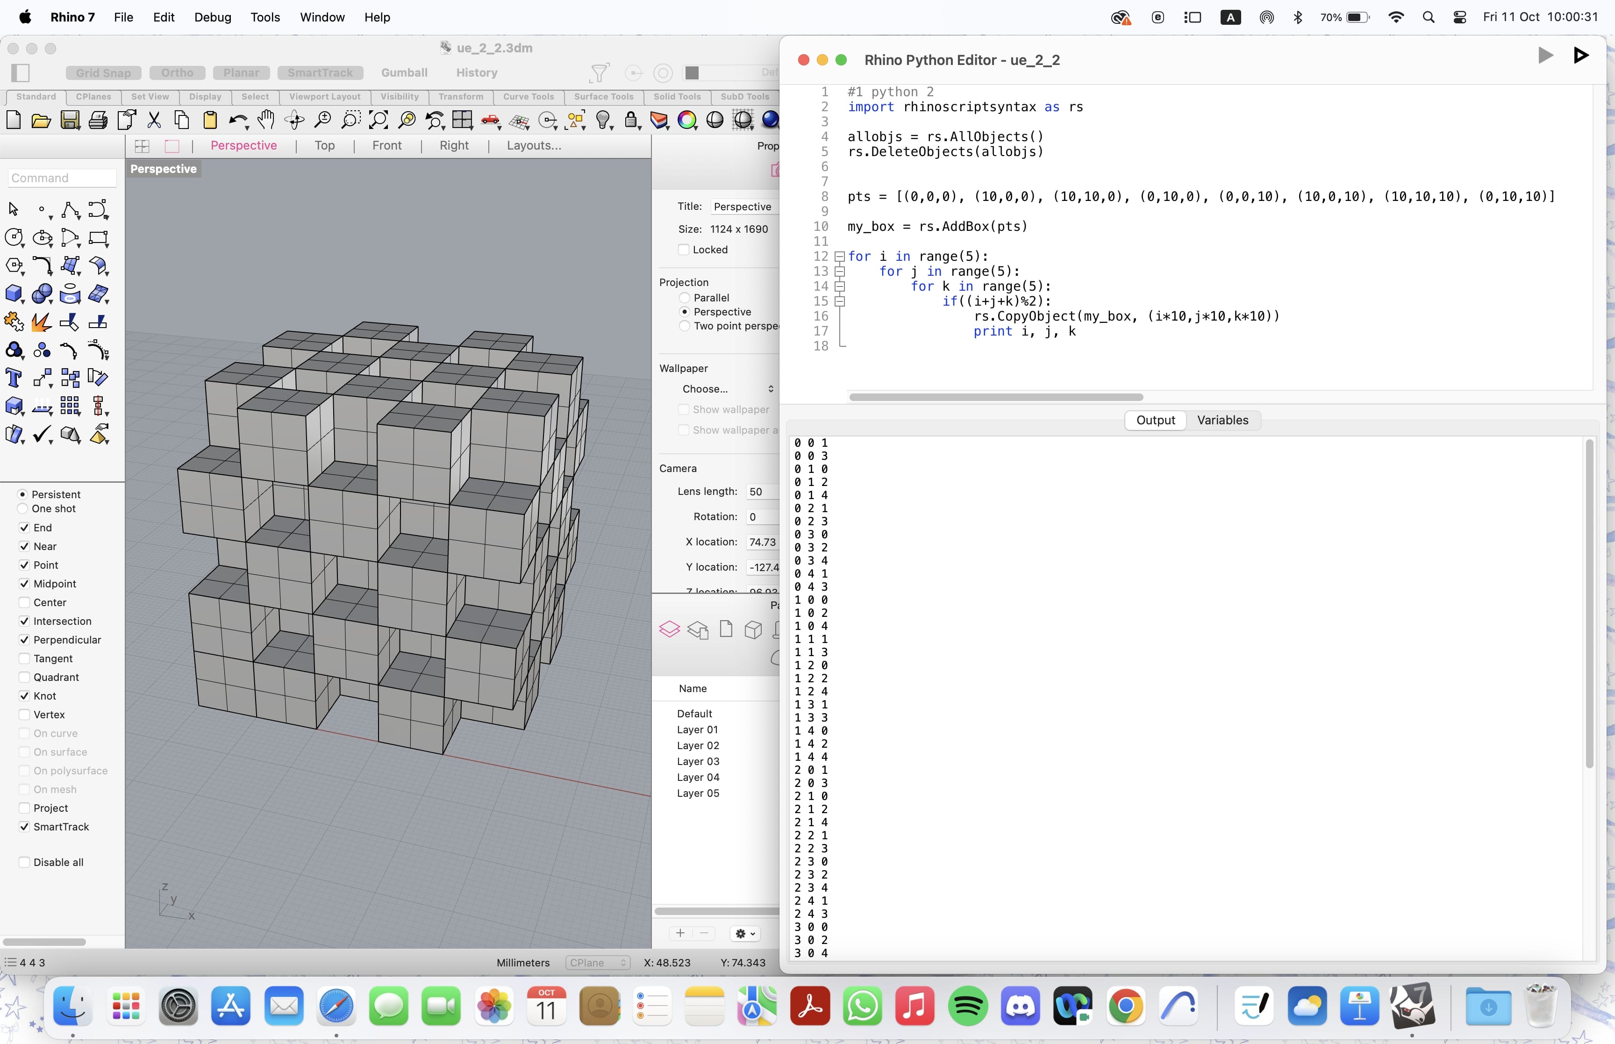Open the Tools menu
The height and width of the screenshot is (1044, 1615).
point(265,17)
